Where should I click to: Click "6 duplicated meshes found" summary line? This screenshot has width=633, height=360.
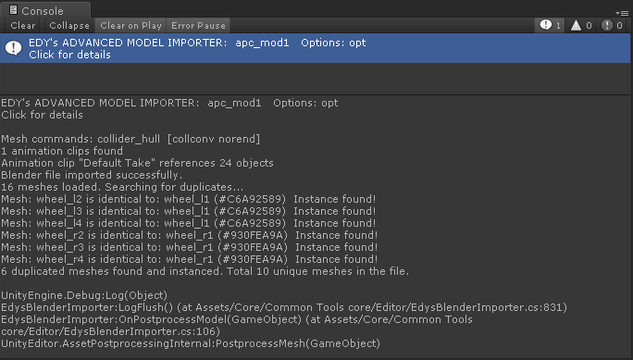point(205,271)
